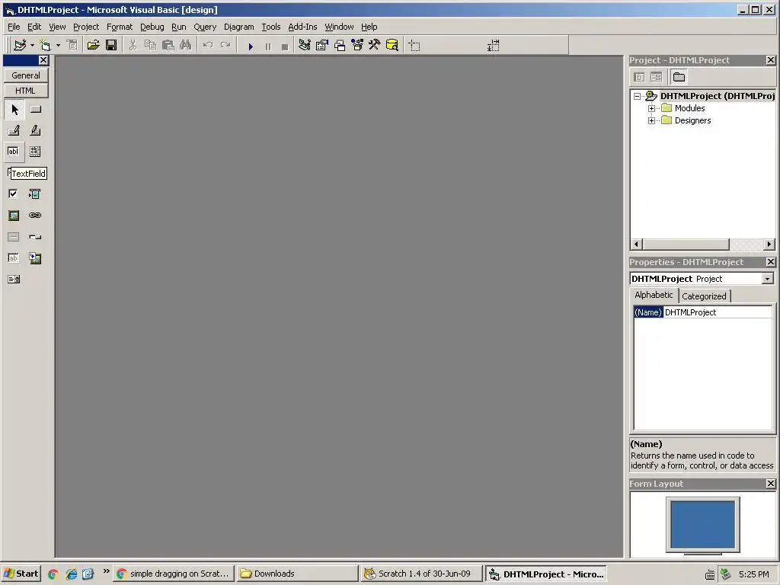This screenshot has width=780, height=585.
Task: Open the Project menu
Action: click(86, 27)
